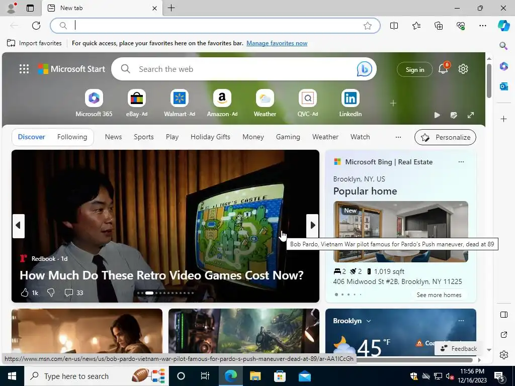The image size is (515, 386).
Task: Open Collections panel
Action: [x=439, y=26]
